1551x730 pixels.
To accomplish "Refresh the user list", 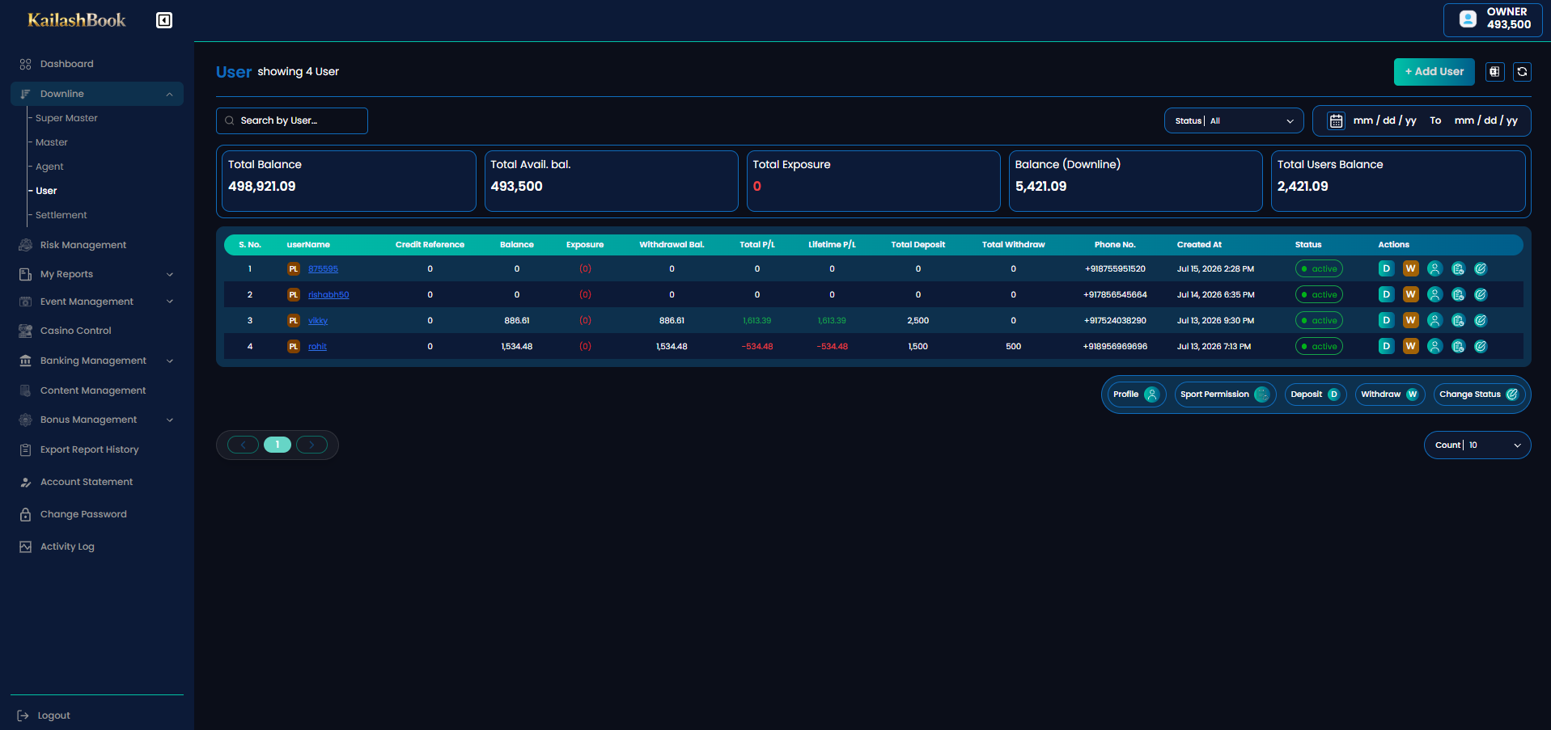I will [x=1522, y=72].
